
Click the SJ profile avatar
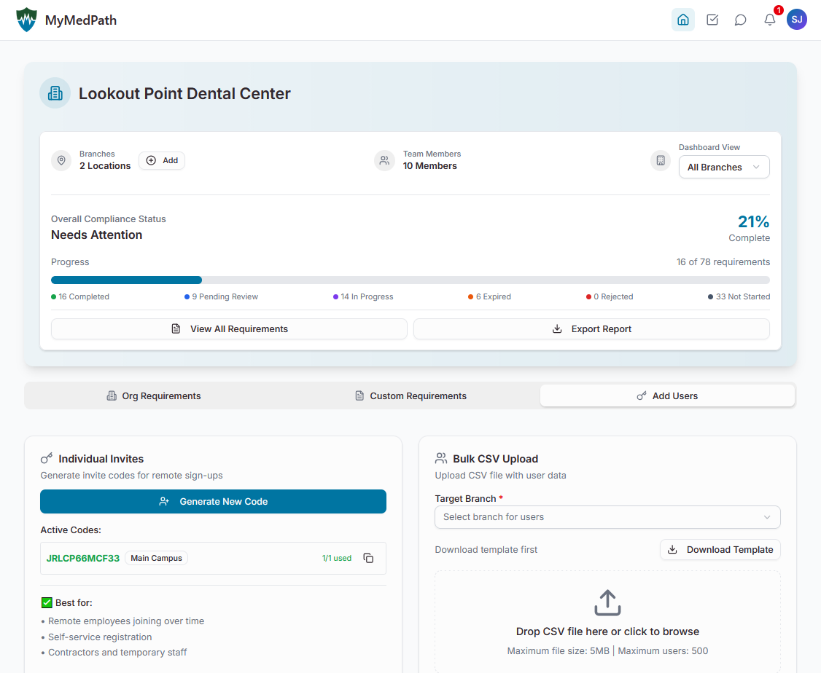(x=797, y=20)
